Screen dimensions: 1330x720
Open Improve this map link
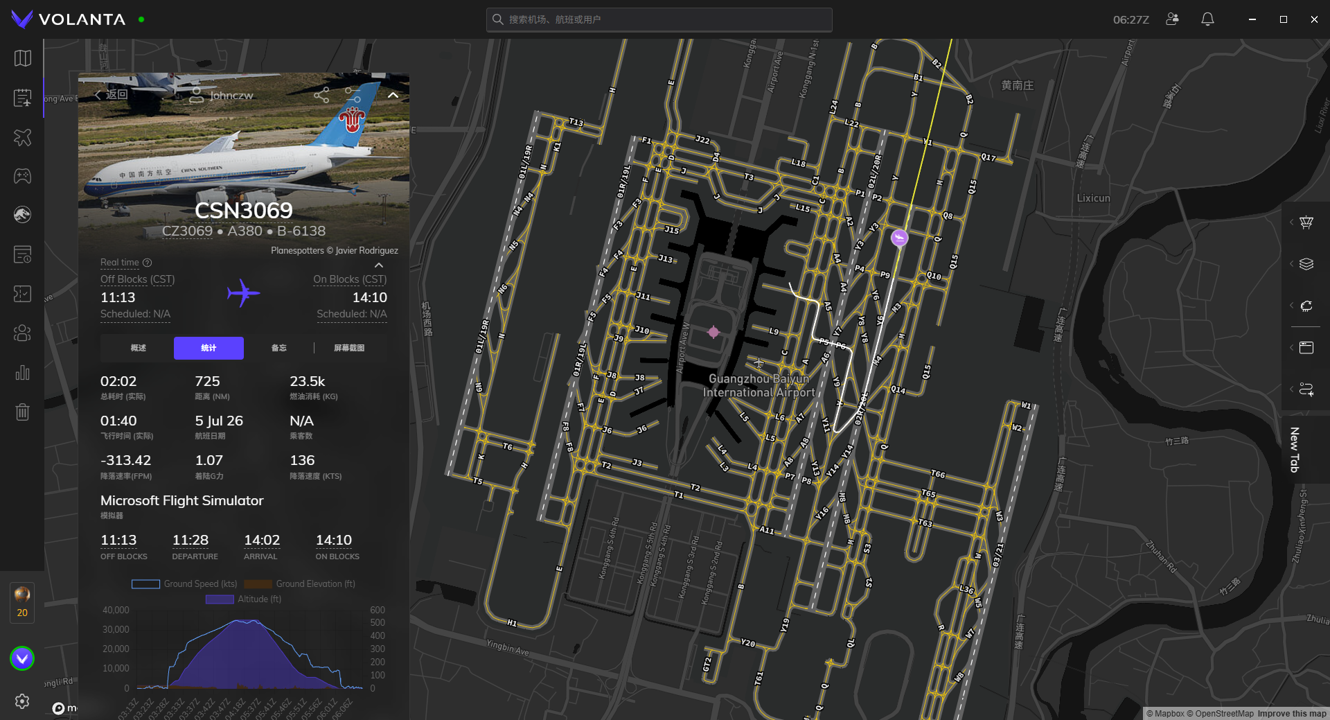click(x=1292, y=714)
